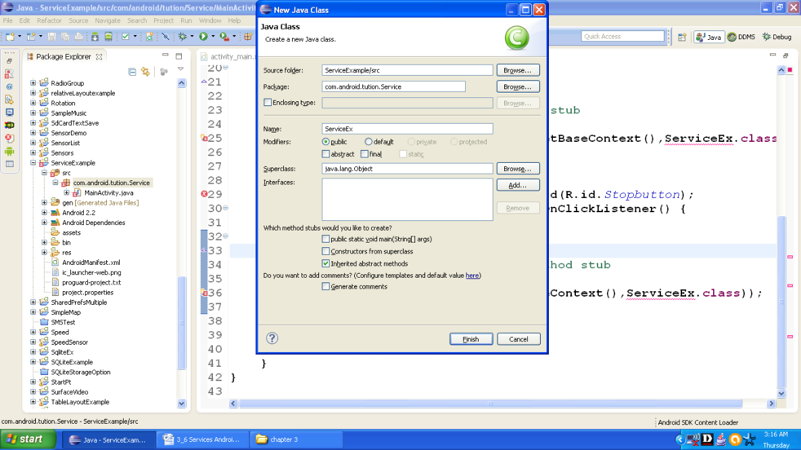Viewport: 801px width, 450px height.
Task: Check the abstract modifier checkbox
Action: tap(326, 153)
